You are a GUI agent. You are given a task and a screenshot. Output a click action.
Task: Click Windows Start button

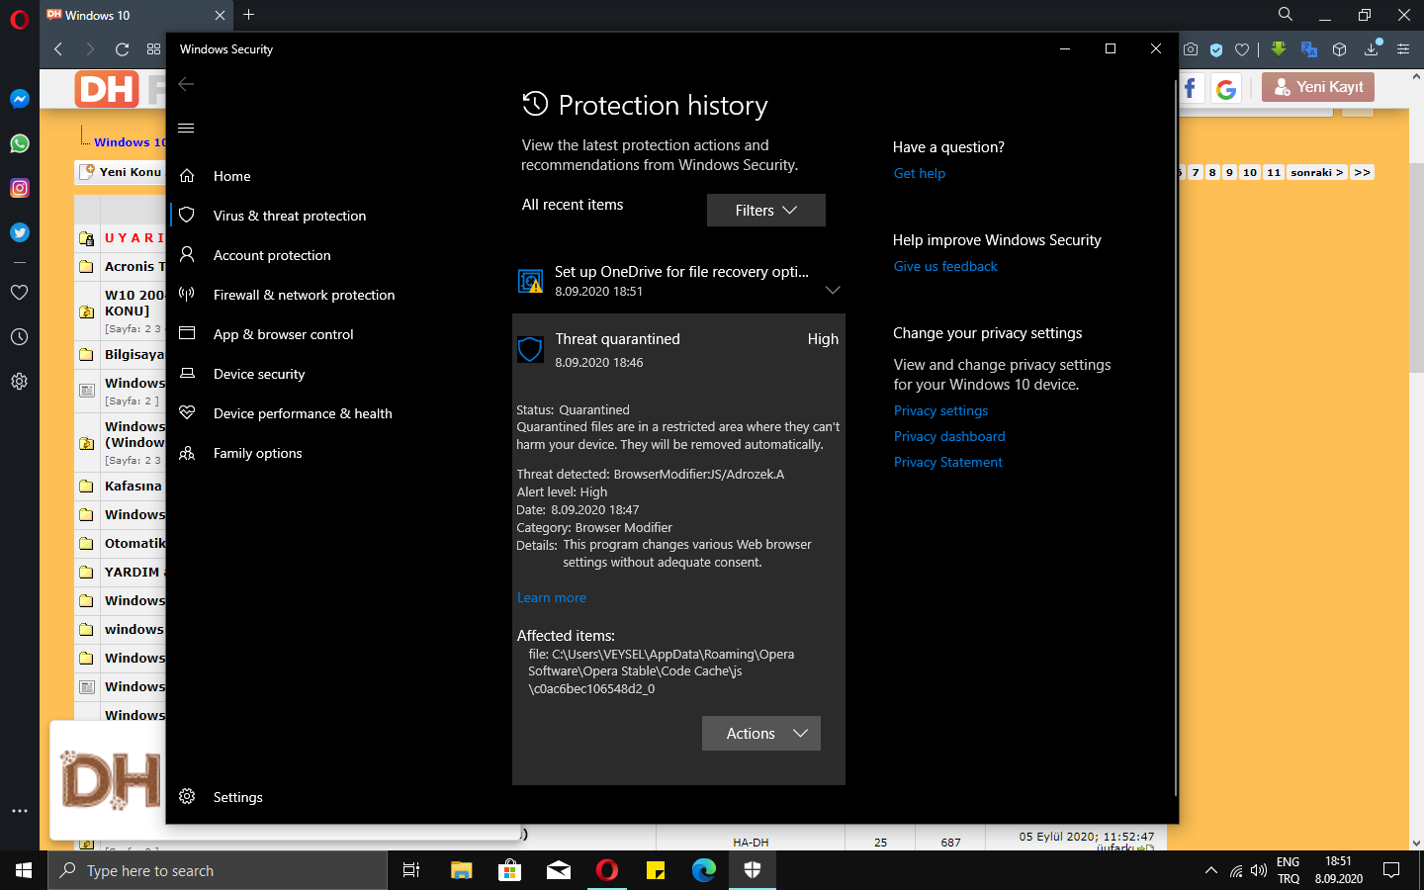click(x=24, y=870)
